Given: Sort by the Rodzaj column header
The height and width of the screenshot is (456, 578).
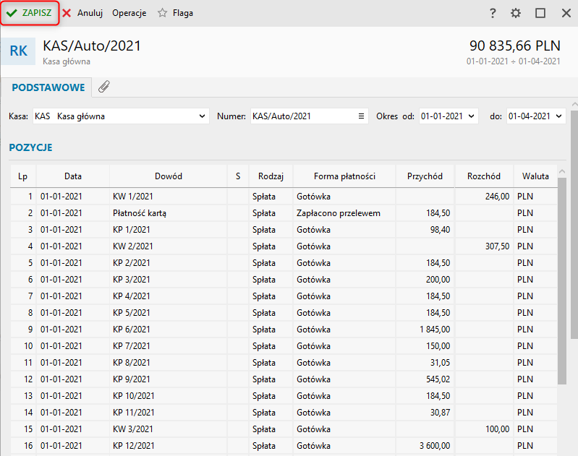Looking at the screenshot, I should pos(271,176).
